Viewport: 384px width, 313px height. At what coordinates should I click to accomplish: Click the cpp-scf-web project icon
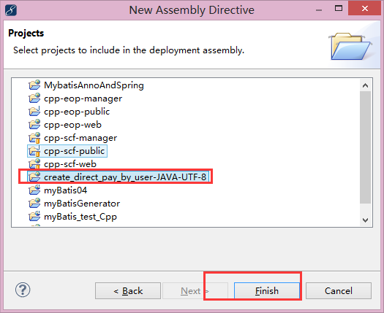tap(34, 164)
